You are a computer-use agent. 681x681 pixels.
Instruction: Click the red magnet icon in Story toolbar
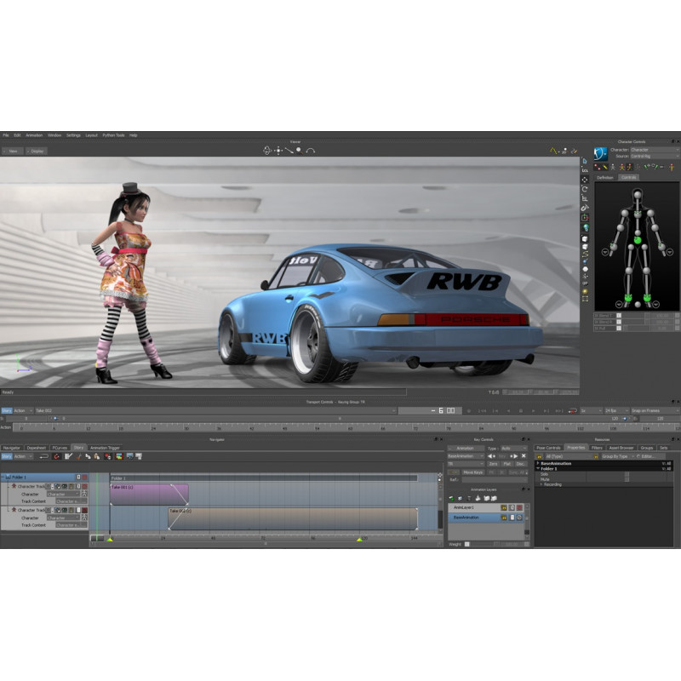pos(56,456)
